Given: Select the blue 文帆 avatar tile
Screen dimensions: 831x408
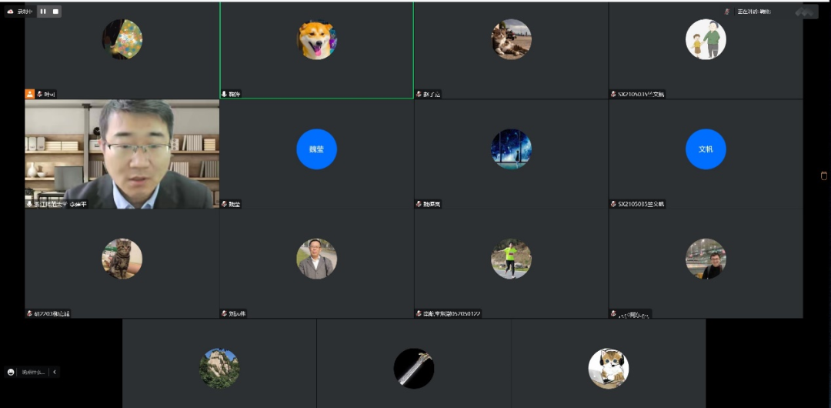Looking at the screenshot, I should [x=706, y=149].
